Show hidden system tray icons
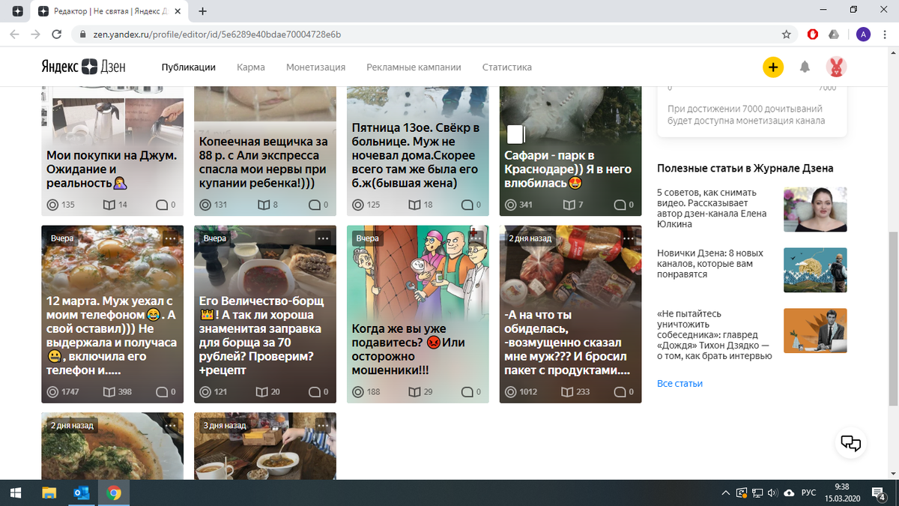This screenshot has height=506, width=899. pyautogui.click(x=725, y=493)
